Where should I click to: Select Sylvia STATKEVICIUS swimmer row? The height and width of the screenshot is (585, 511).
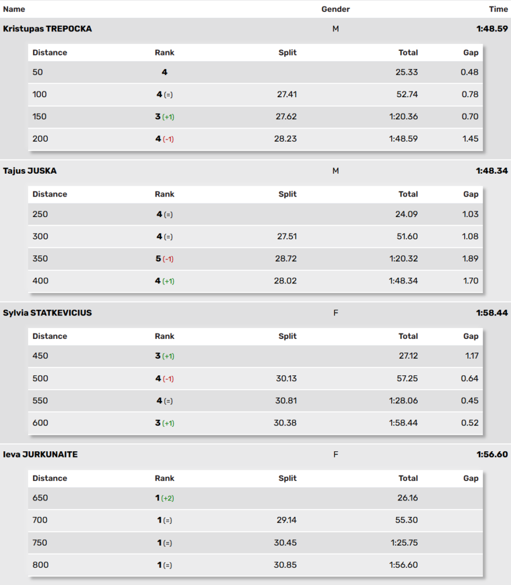point(255,312)
